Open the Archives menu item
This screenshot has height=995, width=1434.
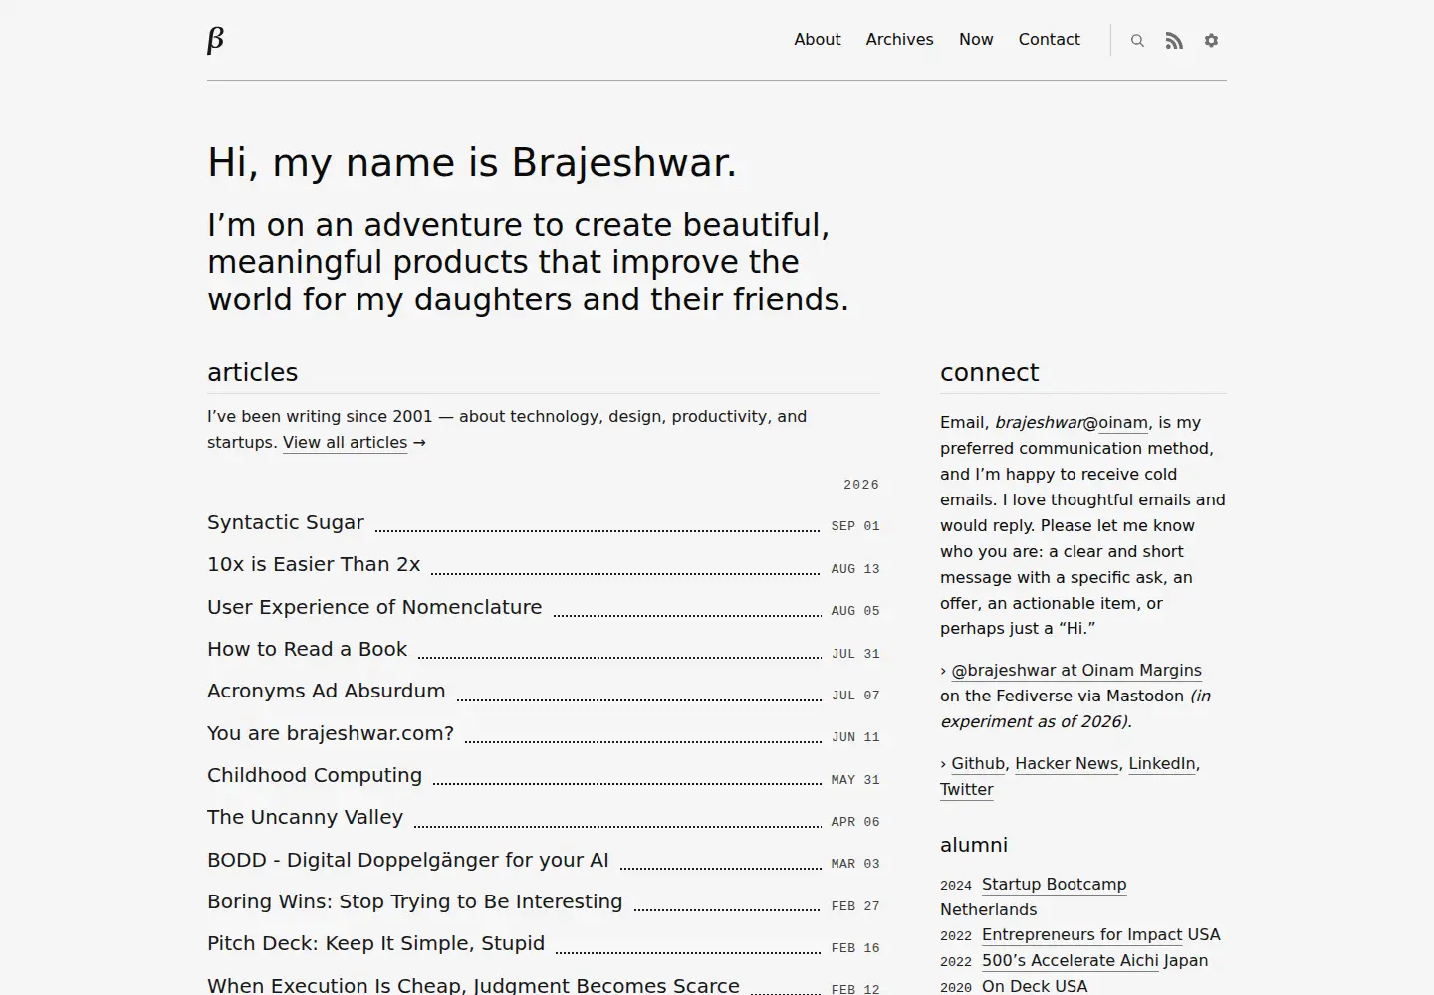pos(899,40)
